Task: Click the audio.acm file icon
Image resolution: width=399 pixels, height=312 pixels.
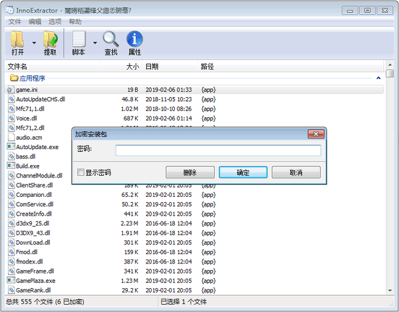Action: [11, 138]
